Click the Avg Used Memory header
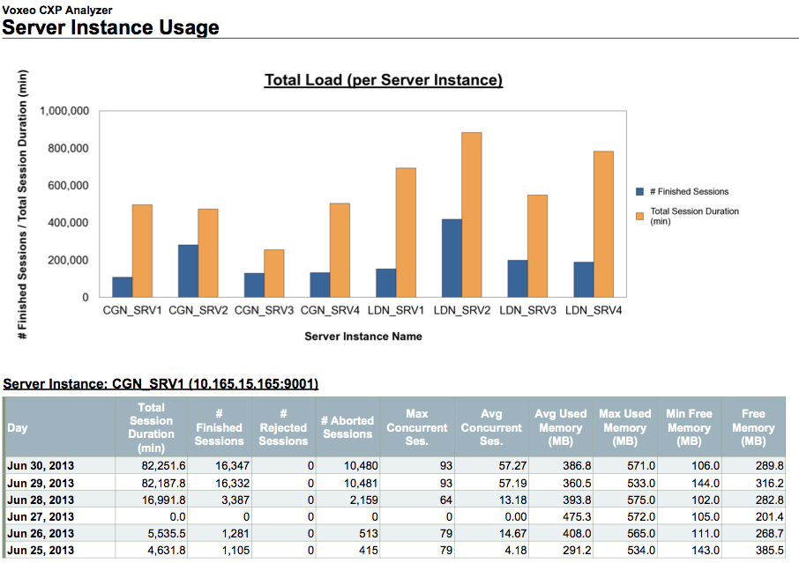This screenshot has height=563, width=799. [561, 426]
